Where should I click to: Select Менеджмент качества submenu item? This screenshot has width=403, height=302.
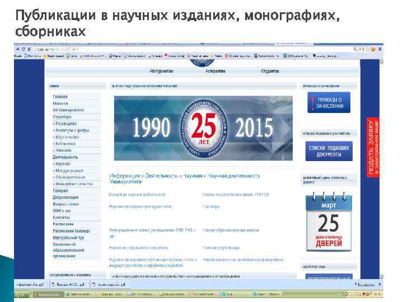(73, 184)
